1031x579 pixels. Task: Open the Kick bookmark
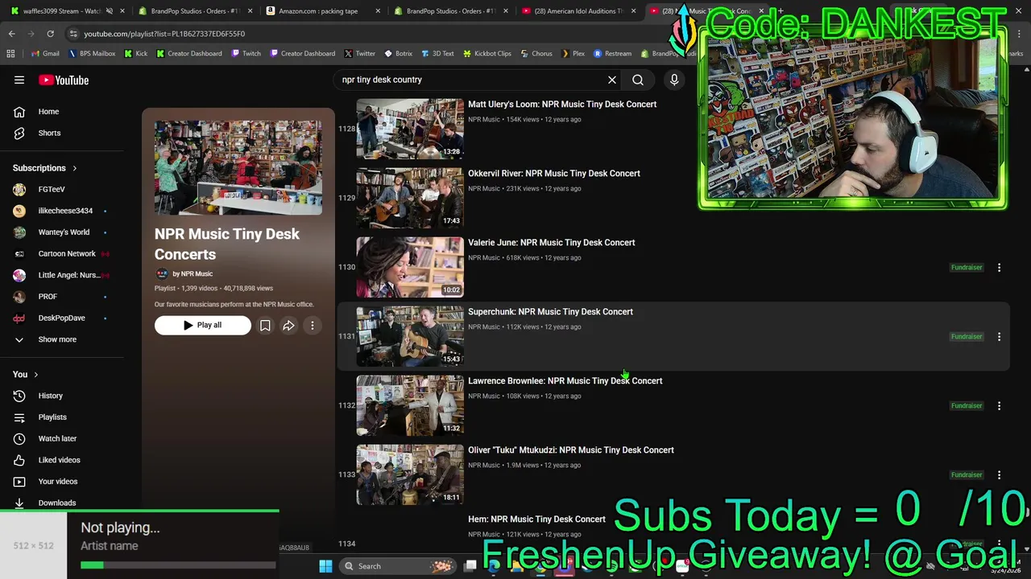click(135, 53)
